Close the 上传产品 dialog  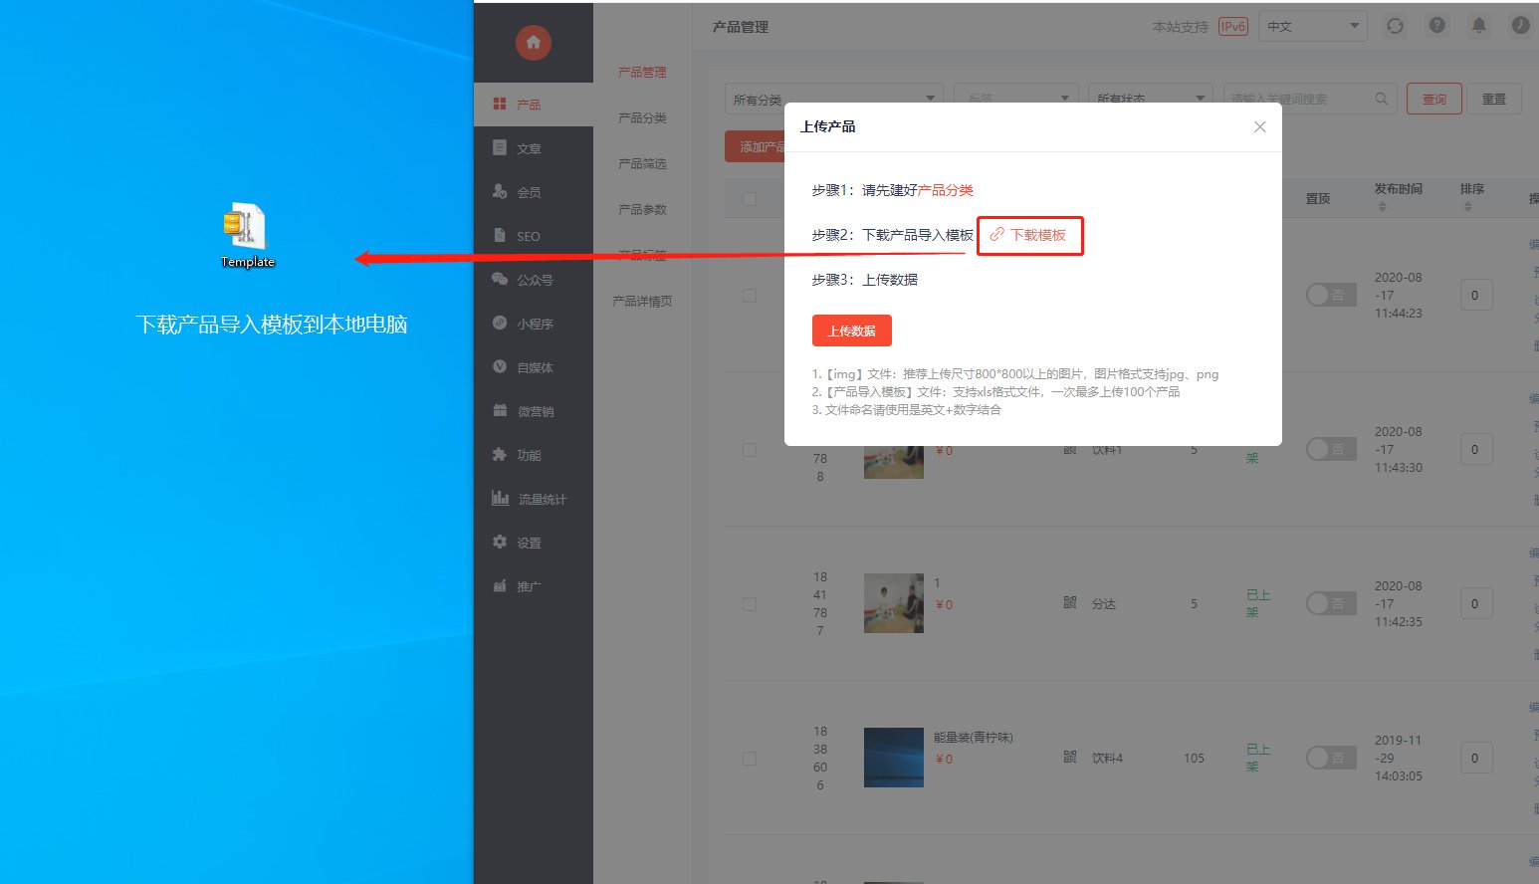(1259, 126)
